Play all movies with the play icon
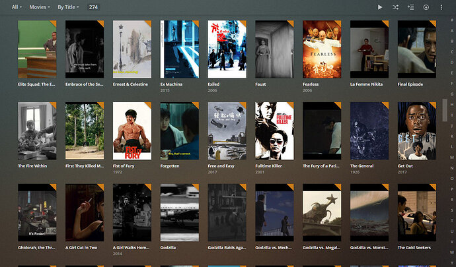 click(380, 7)
